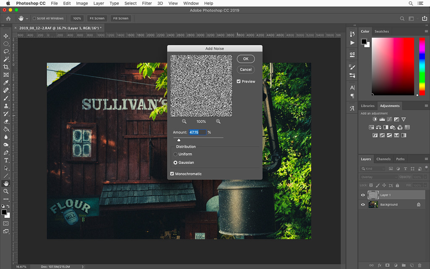
Task: Hide the Background layer eye
Action: click(363, 205)
